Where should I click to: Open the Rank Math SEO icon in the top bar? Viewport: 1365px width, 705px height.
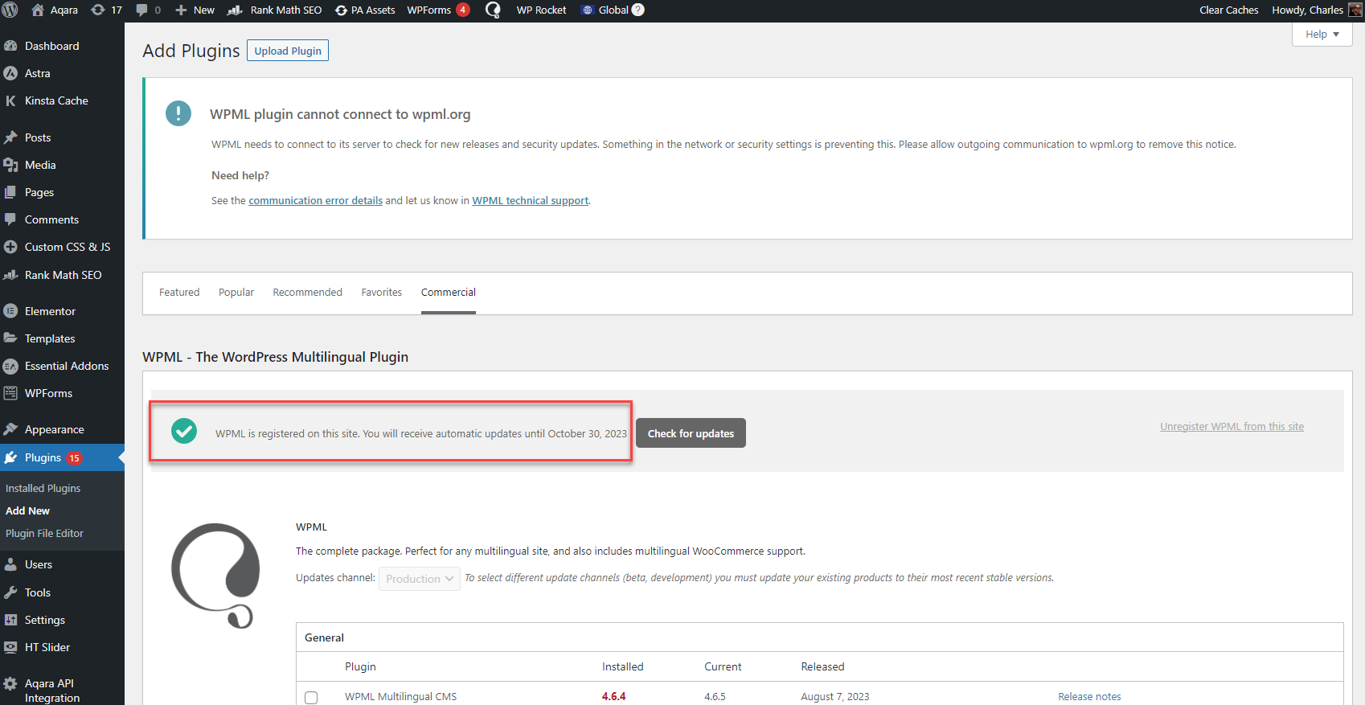tap(236, 10)
